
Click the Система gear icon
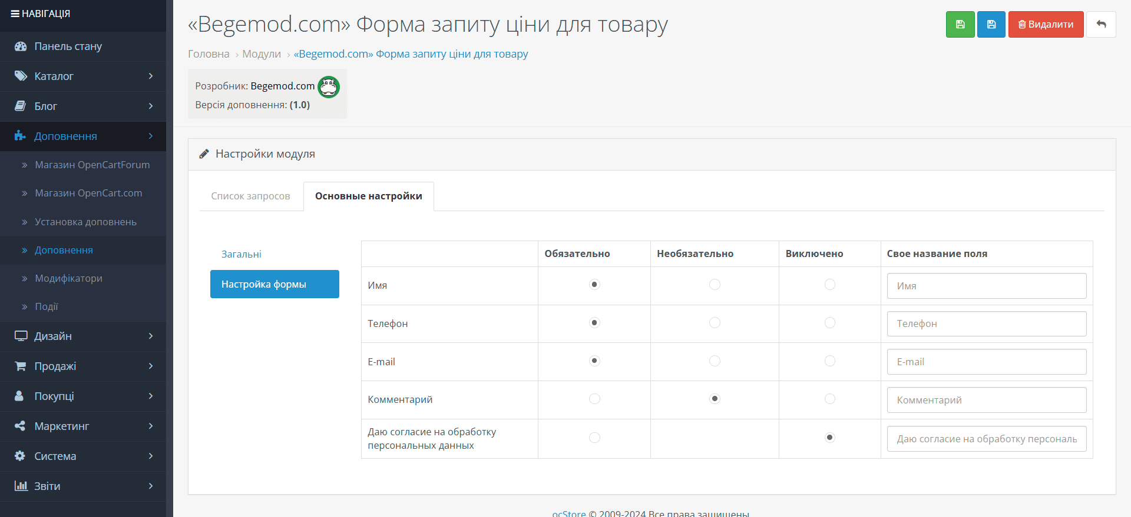[20, 456]
